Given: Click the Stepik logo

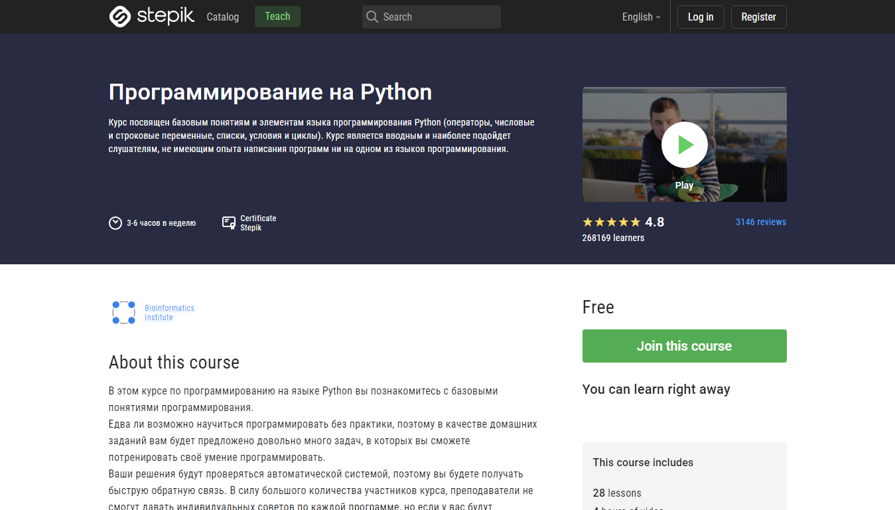Looking at the screenshot, I should (x=151, y=17).
